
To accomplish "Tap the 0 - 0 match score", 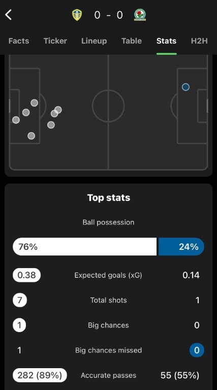I will click(x=109, y=15).
